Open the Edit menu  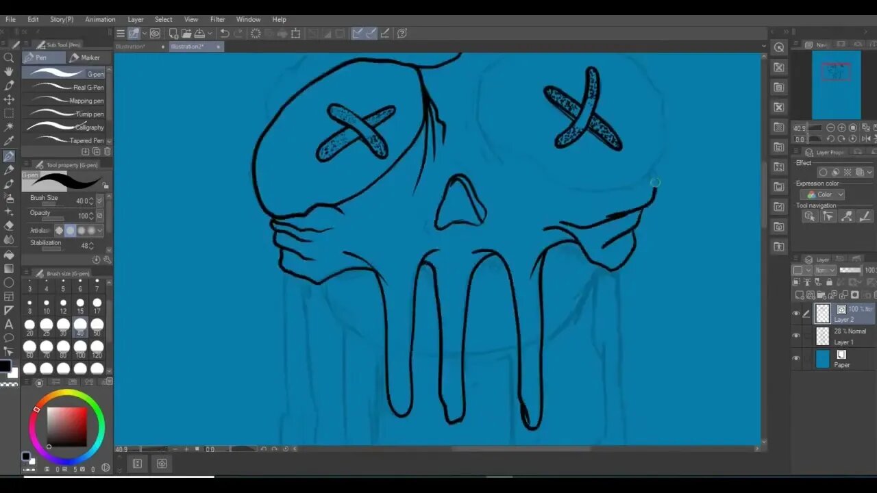tap(33, 19)
